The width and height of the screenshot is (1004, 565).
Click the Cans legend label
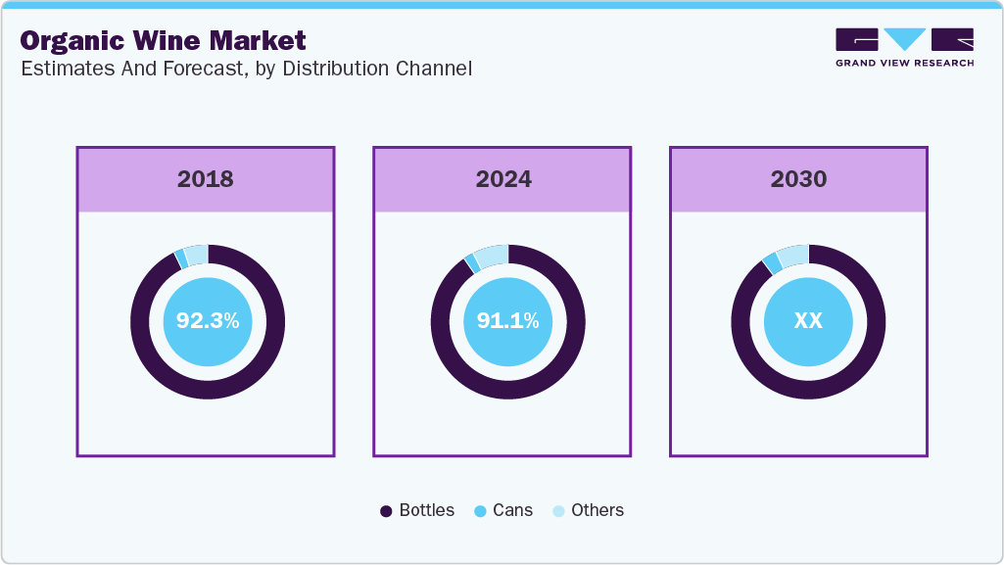pos(513,510)
